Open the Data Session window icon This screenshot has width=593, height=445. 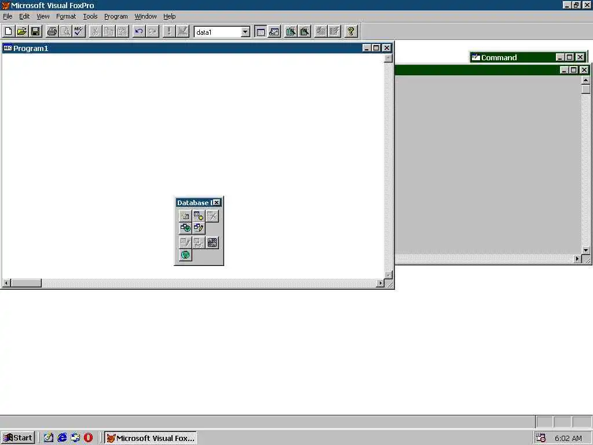[x=274, y=31]
